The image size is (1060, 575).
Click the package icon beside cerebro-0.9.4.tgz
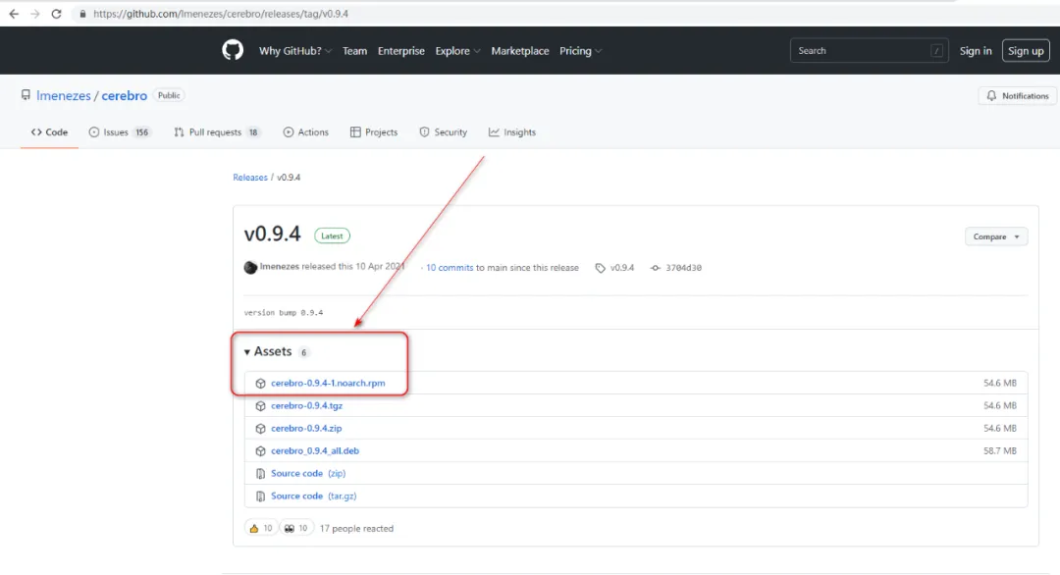(260, 406)
